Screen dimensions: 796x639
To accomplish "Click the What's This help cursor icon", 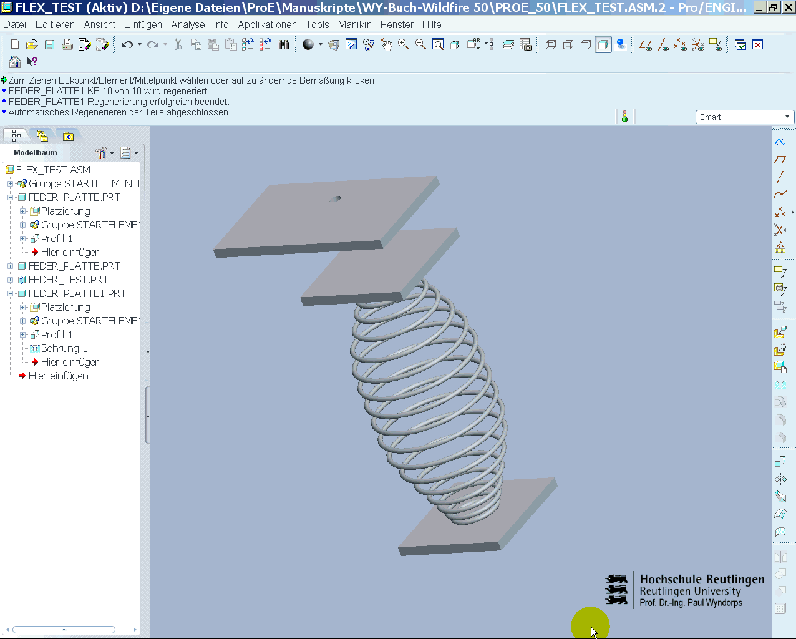I will coord(32,62).
